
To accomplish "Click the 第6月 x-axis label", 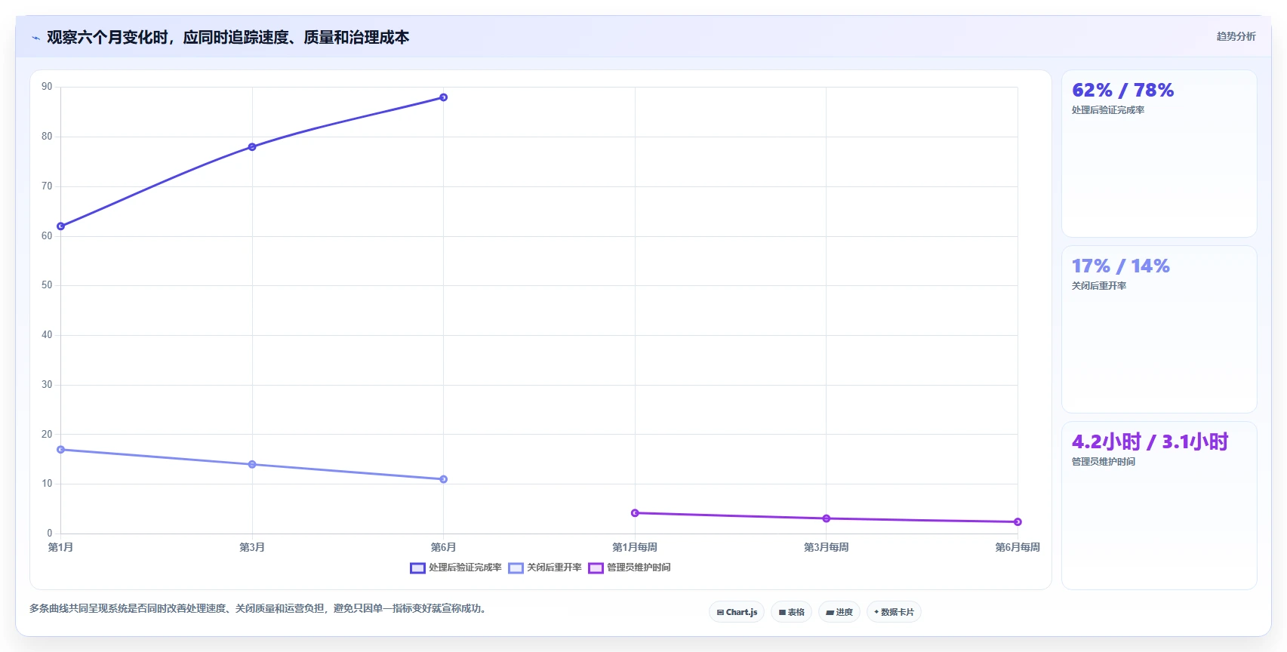I will 444,547.
